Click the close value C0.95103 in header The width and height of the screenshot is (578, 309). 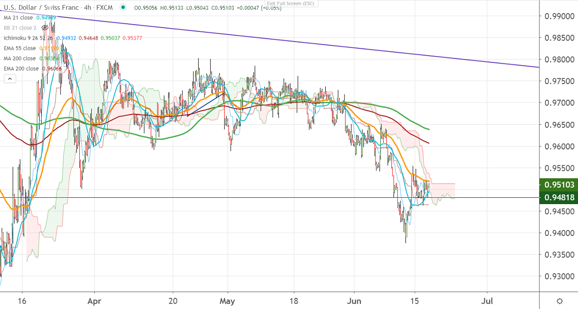tap(223, 8)
